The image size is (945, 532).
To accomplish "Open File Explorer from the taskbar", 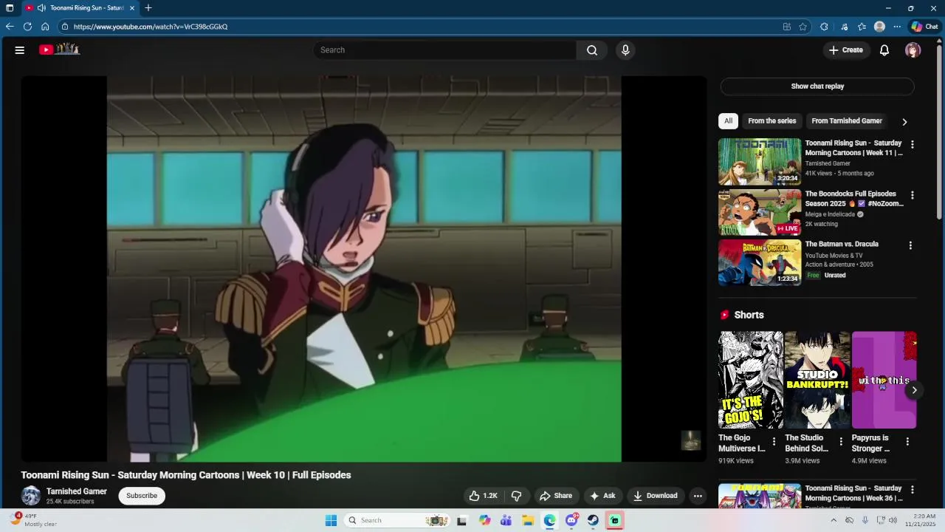I will click(x=528, y=520).
